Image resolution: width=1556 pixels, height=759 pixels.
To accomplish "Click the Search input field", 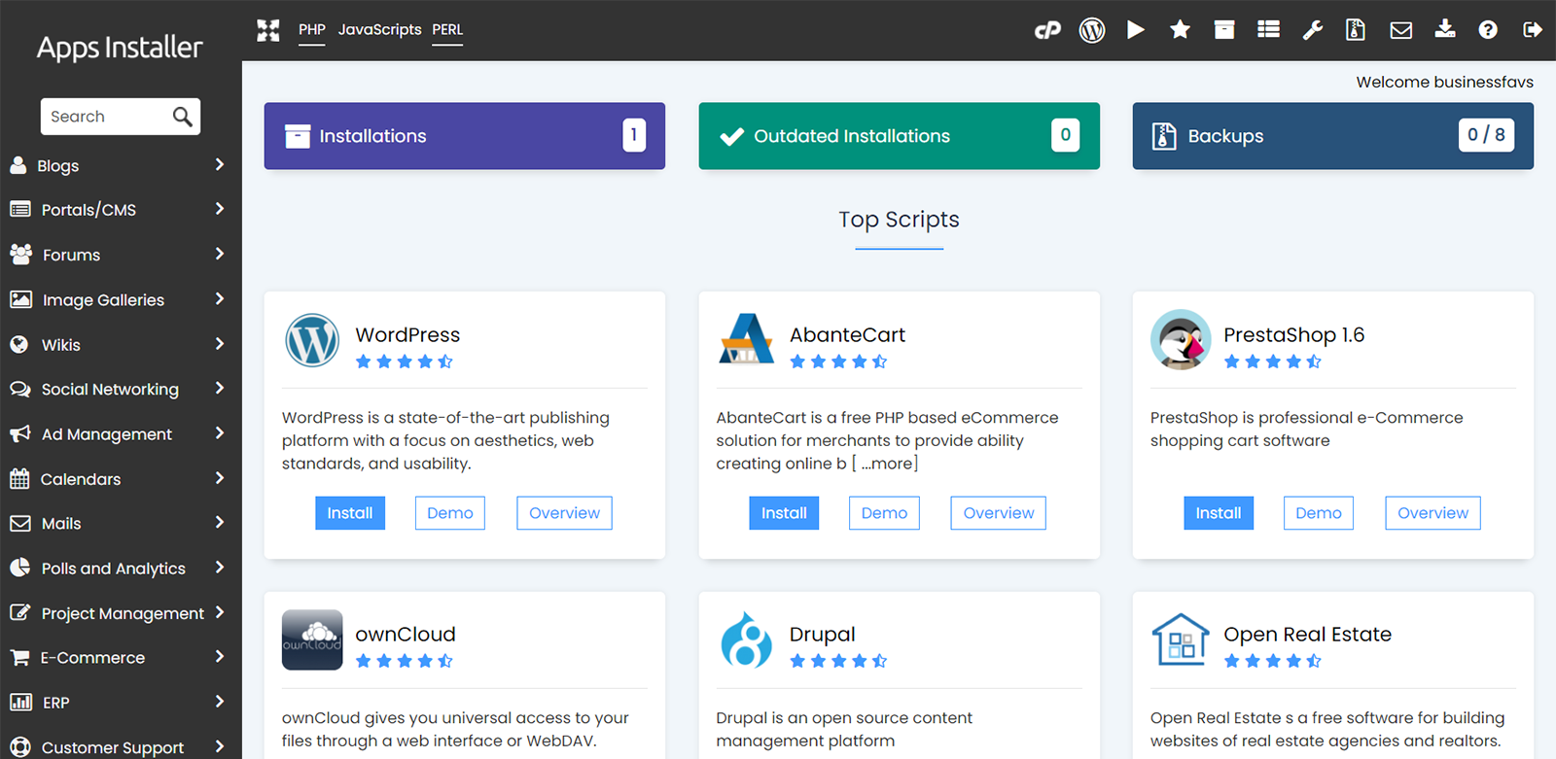I will click(x=107, y=117).
